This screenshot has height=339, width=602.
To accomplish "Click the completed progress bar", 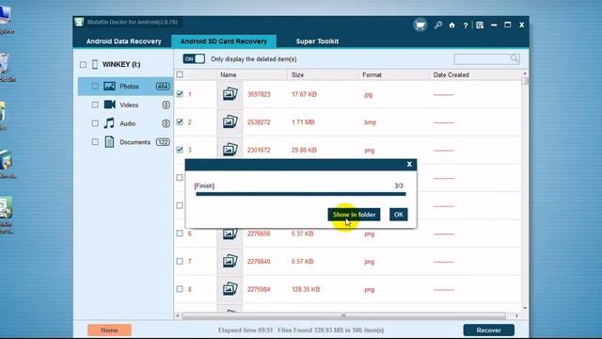I will (301, 194).
